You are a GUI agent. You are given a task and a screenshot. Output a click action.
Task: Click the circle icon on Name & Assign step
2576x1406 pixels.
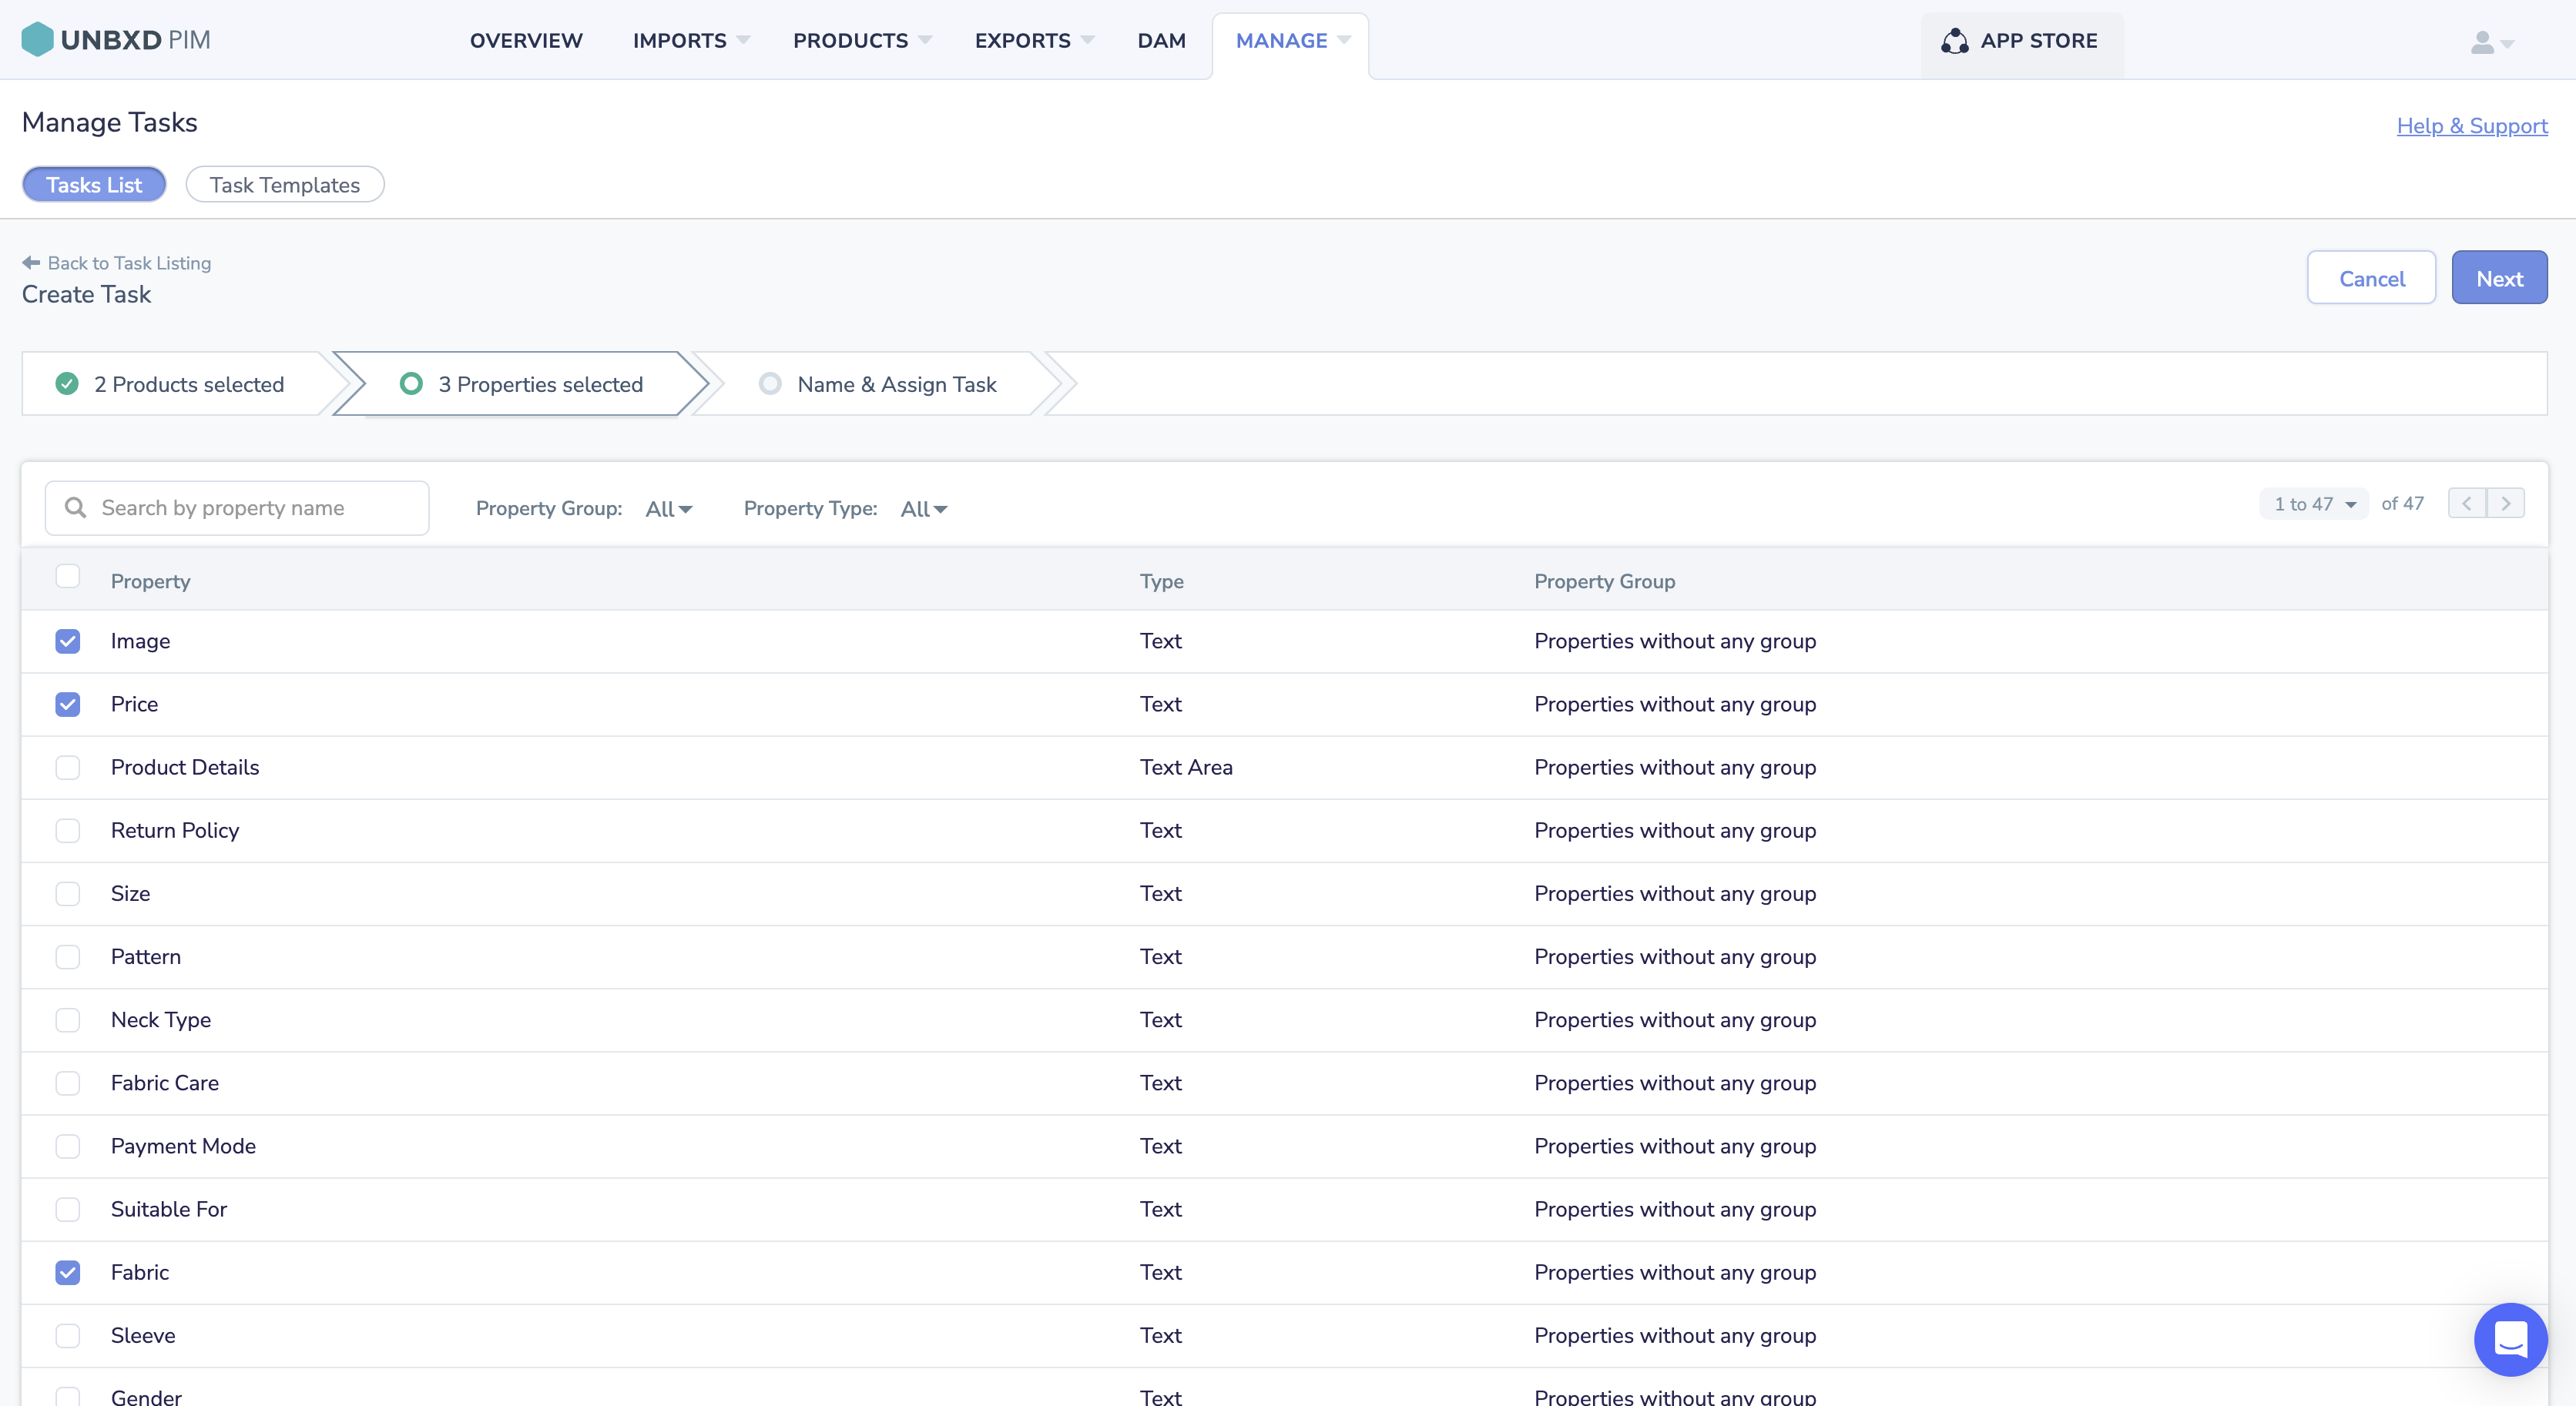(x=770, y=383)
